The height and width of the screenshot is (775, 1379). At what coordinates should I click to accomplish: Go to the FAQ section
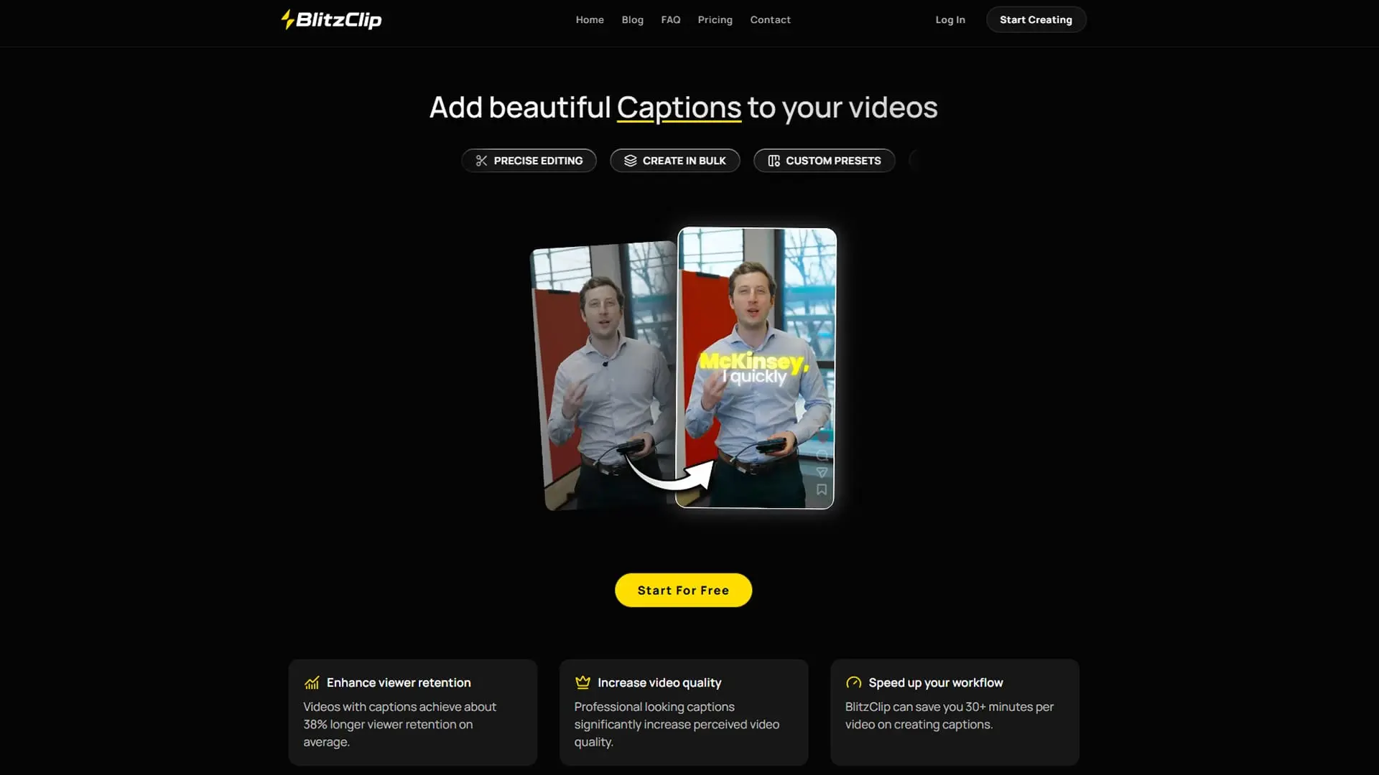click(x=671, y=20)
